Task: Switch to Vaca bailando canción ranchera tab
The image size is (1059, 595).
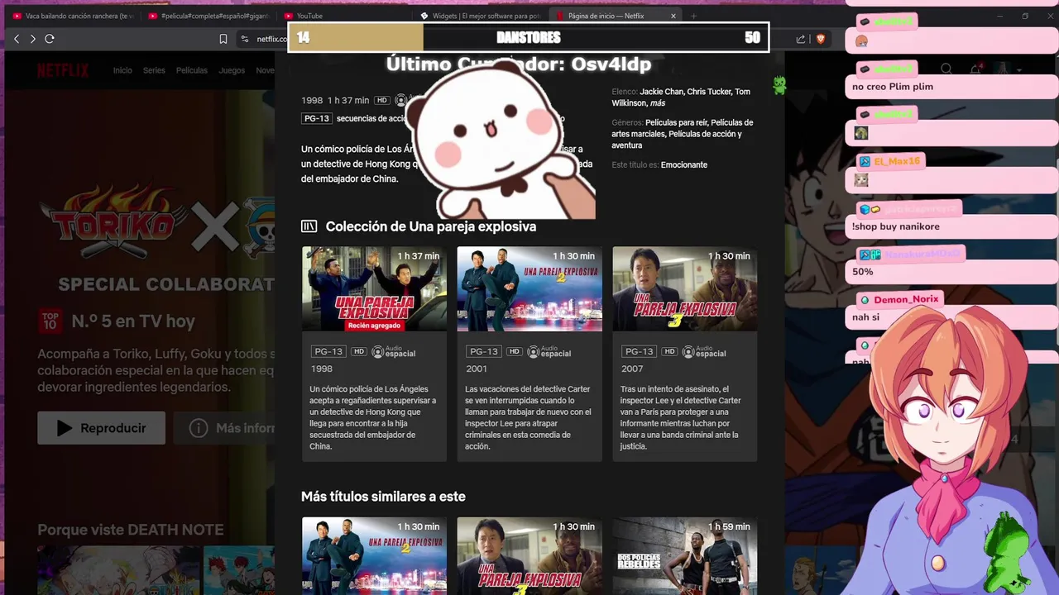Action: [x=73, y=16]
